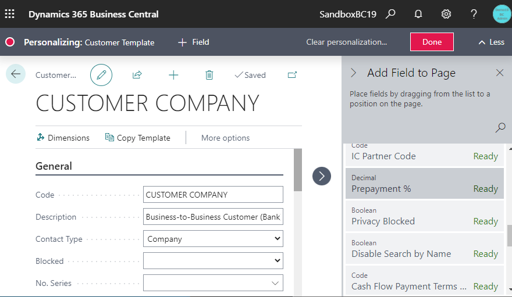Click Ready status of Prepayment %
512x297 pixels.
tap(486, 189)
